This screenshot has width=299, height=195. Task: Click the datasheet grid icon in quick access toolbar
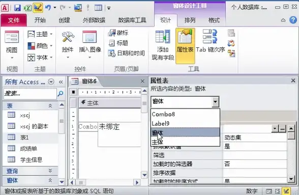pos(99,8)
